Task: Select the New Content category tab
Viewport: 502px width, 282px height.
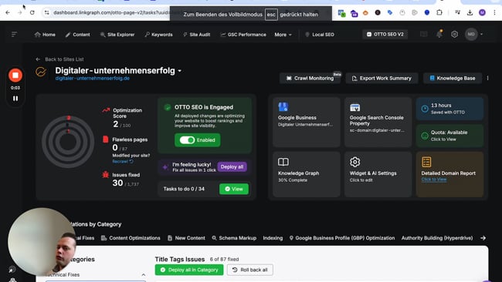Action: [x=186, y=238]
